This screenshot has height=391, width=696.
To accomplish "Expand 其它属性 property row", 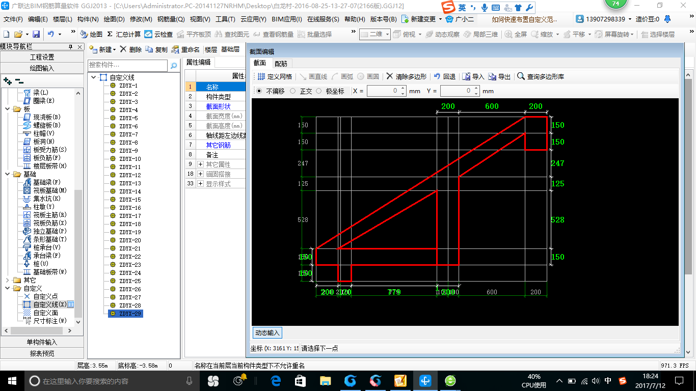I will 200,164.
